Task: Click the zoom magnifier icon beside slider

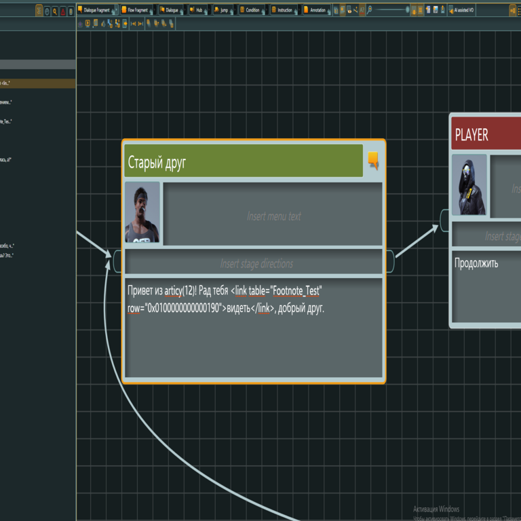Action: click(370, 10)
